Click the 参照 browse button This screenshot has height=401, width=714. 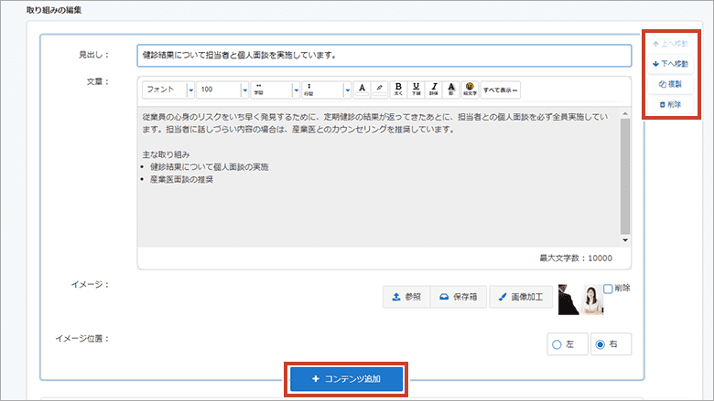(406, 297)
